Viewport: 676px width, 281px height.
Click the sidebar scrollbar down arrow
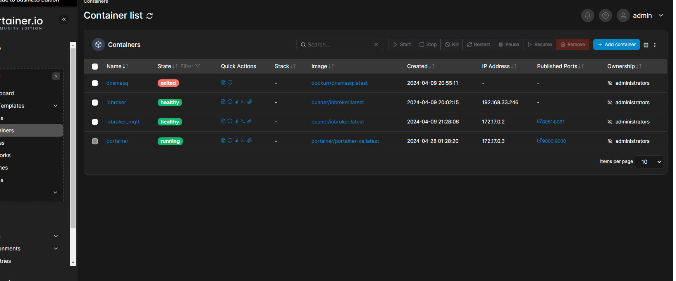point(73,262)
